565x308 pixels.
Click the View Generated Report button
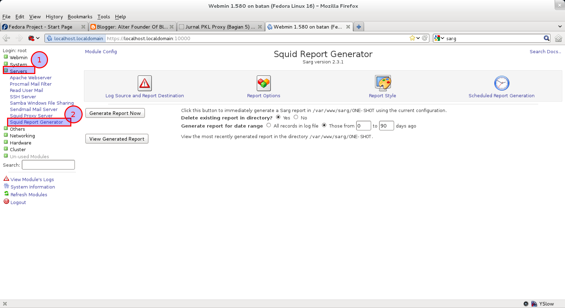[x=117, y=139]
